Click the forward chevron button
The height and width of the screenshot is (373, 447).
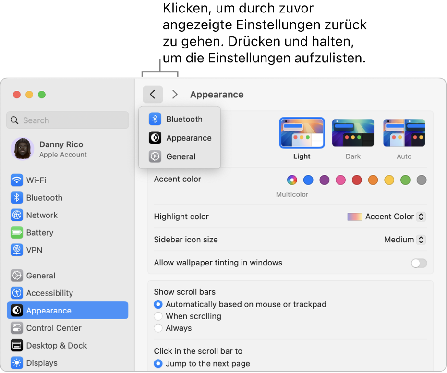[175, 94]
